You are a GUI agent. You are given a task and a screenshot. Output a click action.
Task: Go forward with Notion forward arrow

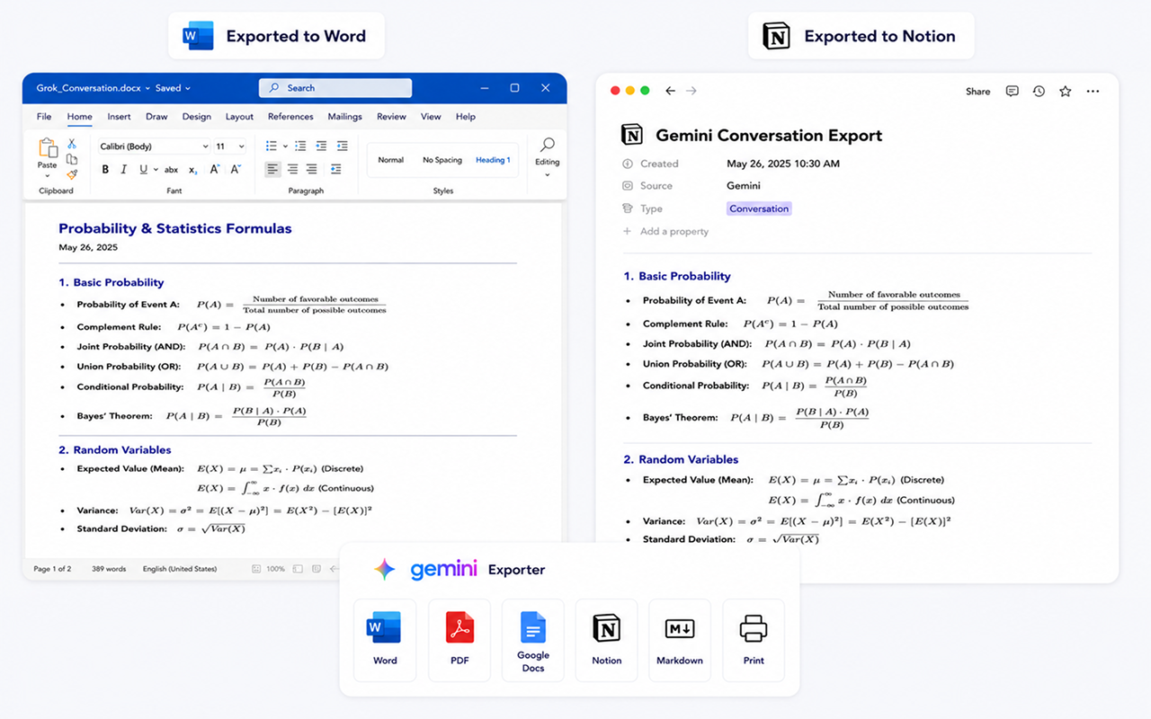coord(691,91)
